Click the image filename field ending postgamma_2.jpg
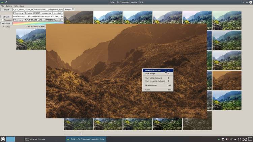The width and height of the screenshot is (253, 142). (38, 10)
